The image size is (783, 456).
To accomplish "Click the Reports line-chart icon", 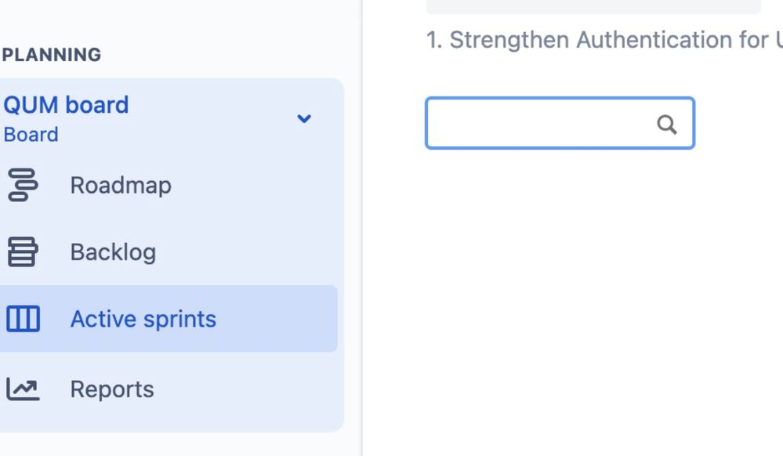I will [24, 389].
